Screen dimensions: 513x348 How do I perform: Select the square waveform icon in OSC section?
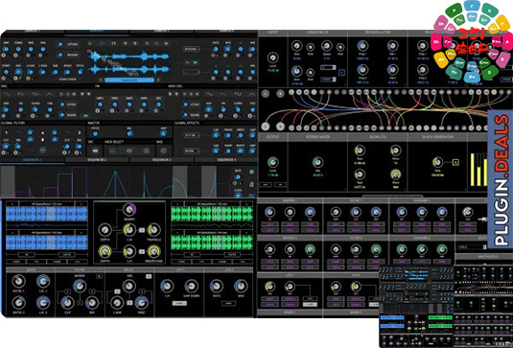35,94
